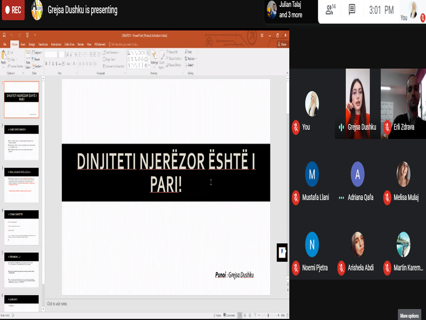This screenshot has height=320, width=426.
Task: Click the Find icon in Editing group
Action: pos(189,52)
